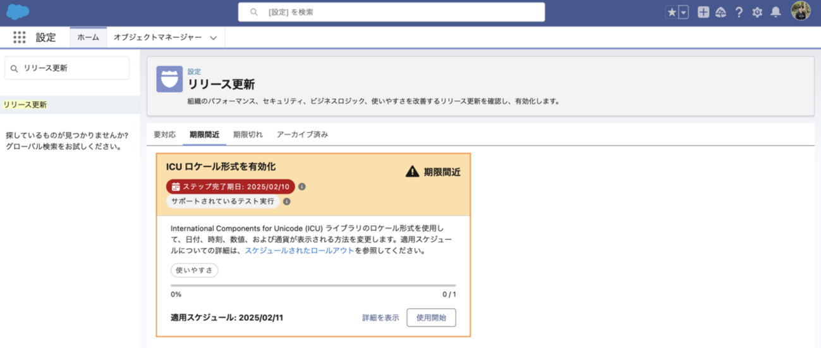Switch to the アーカイブ済み tab
This screenshot has width=821, height=348.
tap(302, 135)
